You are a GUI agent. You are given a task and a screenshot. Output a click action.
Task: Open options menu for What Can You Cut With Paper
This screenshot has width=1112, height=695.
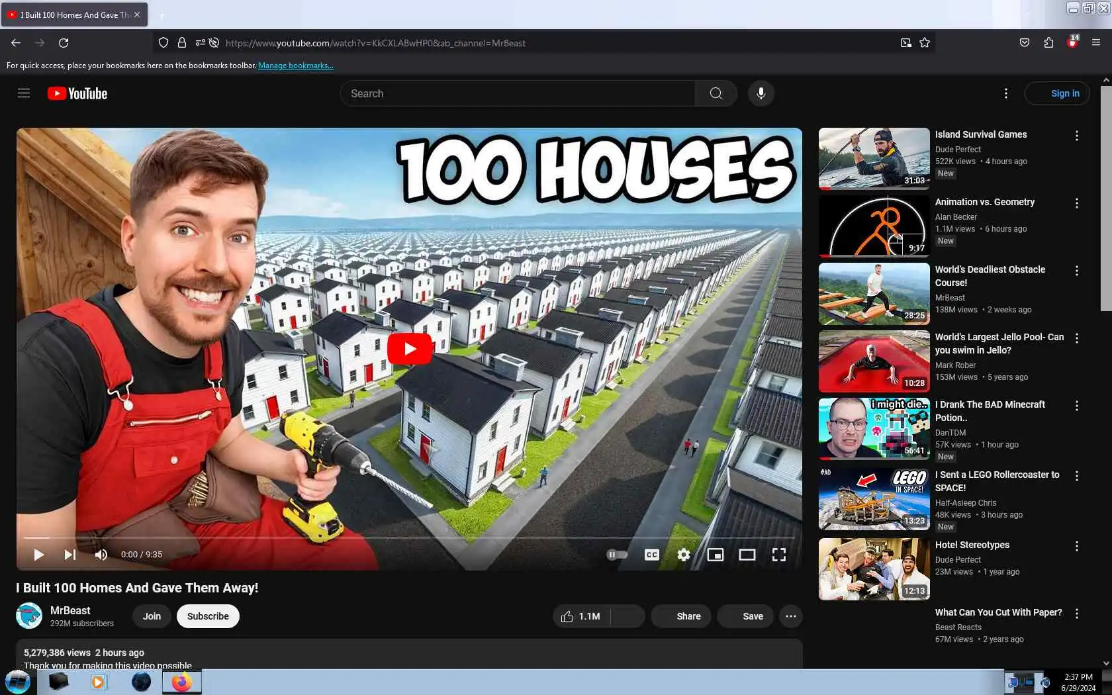tap(1077, 614)
